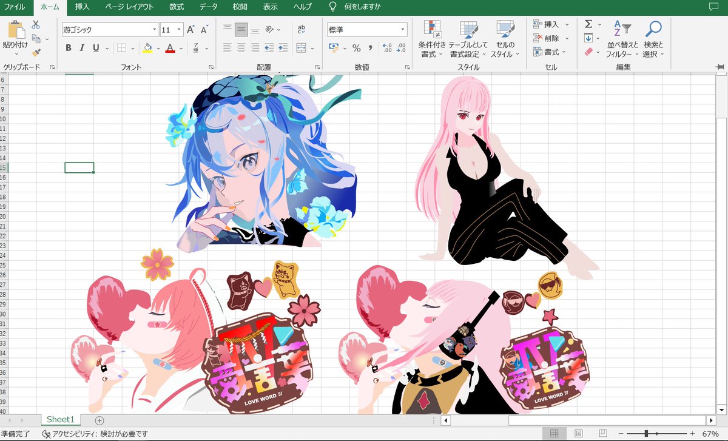Click 挿入 in the セル group
This screenshot has width=728, height=441.
pyautogui.click(x=551, y=24)
